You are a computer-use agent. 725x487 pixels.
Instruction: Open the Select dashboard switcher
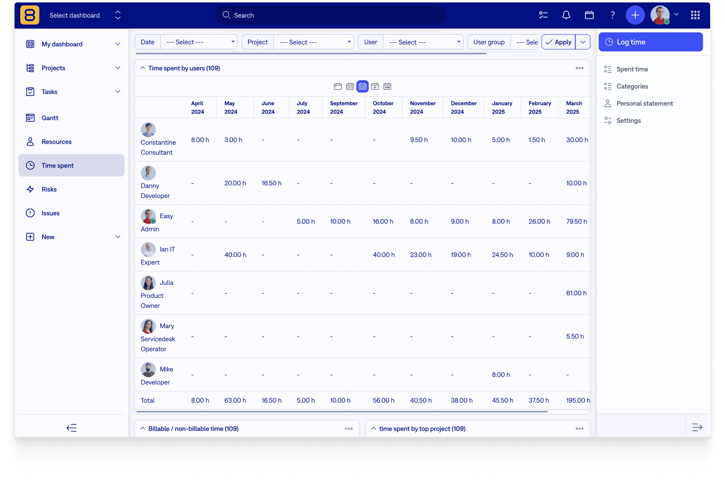pos(85,15)
